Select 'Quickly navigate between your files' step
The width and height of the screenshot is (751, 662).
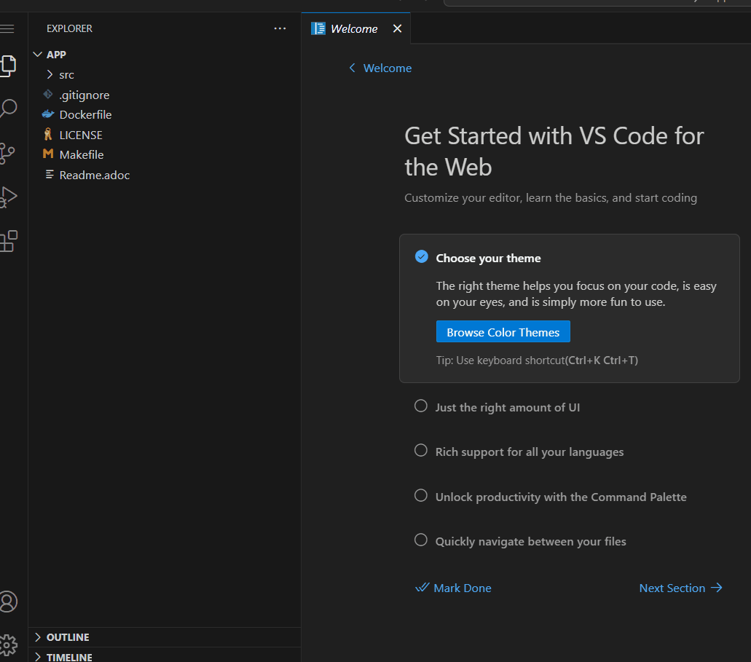[530, 541]
